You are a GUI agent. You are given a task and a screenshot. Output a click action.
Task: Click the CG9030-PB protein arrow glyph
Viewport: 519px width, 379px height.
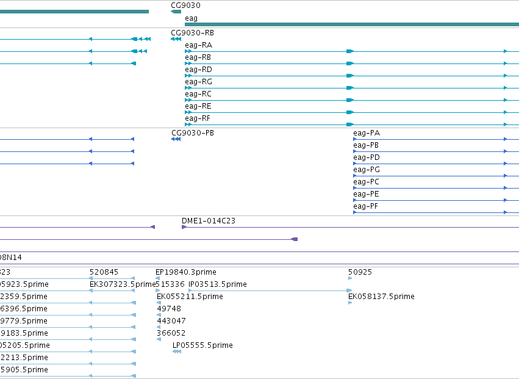click(x=176, y=139)
